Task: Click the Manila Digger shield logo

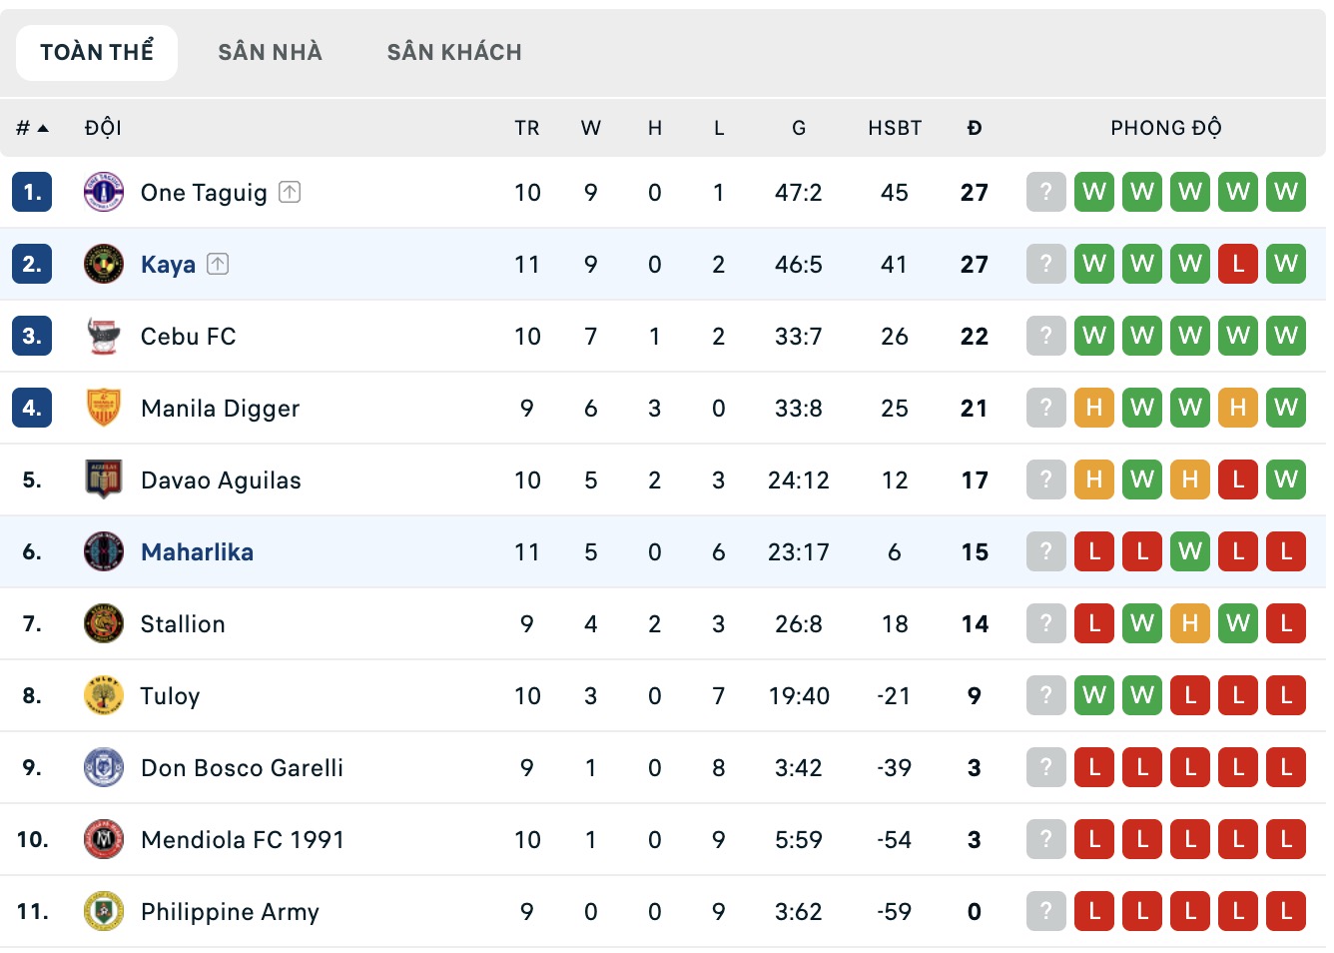Action: 104,408
